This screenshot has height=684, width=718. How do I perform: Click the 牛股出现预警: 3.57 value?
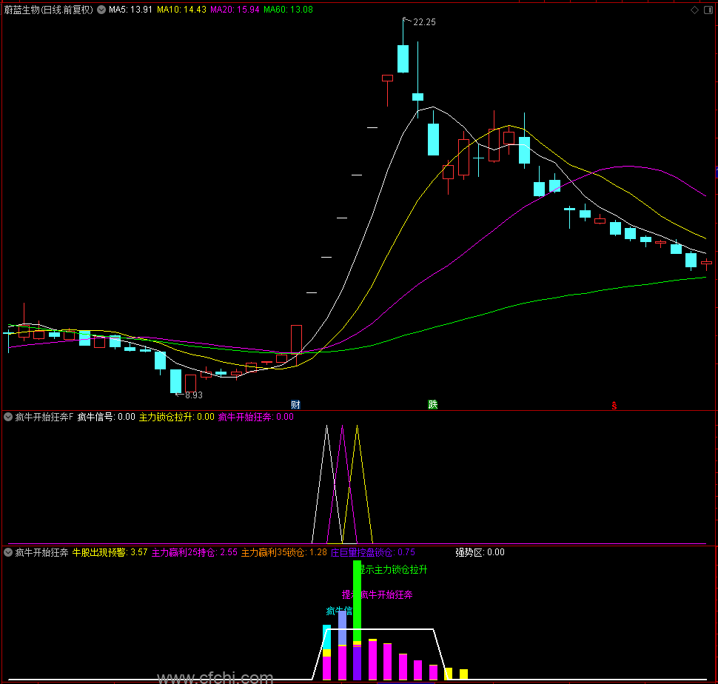[x=110, y=552]
